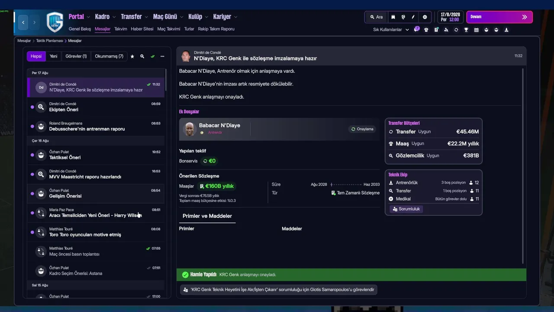Select the Hepsi message filter
The width and height of the screenshot is (554, 312).
coord(36,56)
